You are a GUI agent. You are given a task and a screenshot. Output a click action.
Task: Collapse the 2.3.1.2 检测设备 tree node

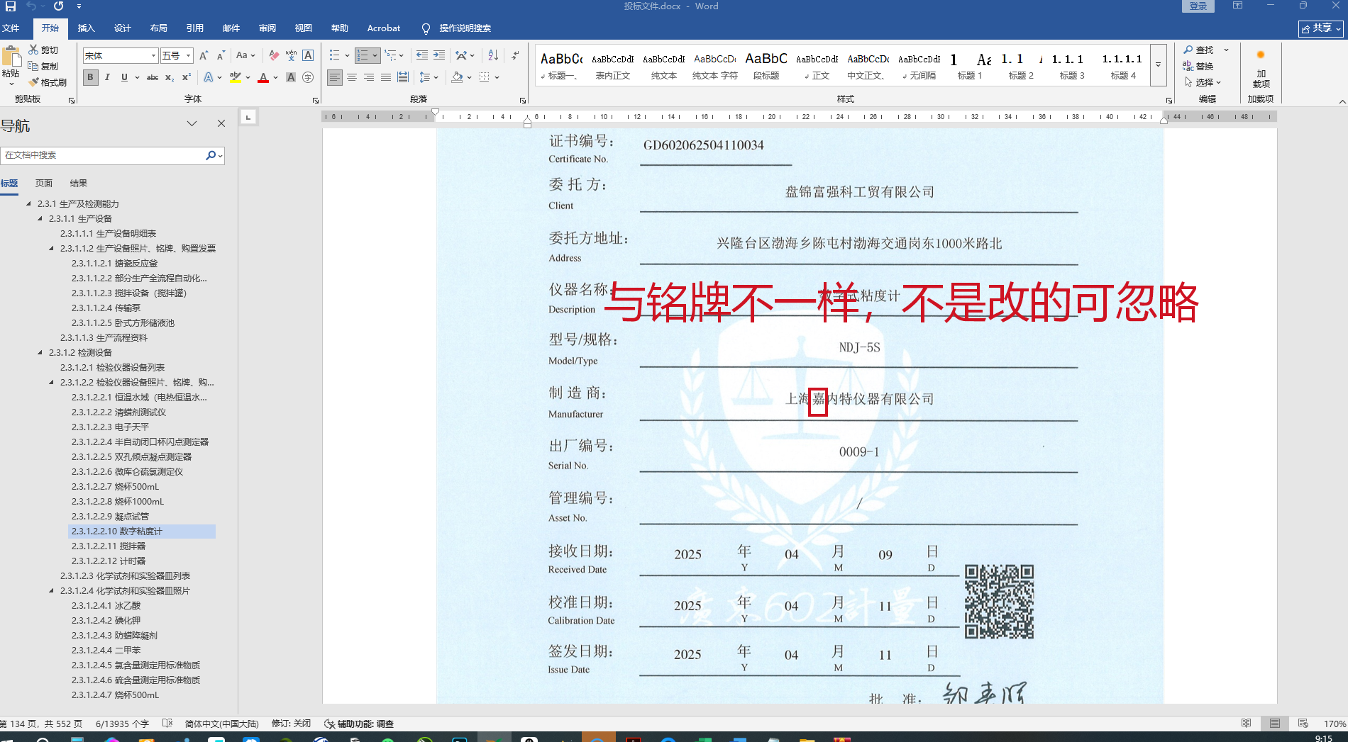click(40, 352)
